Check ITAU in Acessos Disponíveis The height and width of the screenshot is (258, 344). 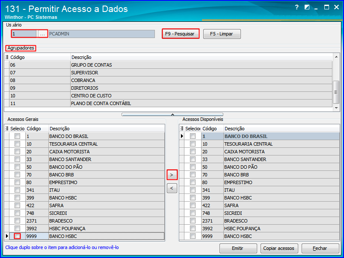click(193, 190)
